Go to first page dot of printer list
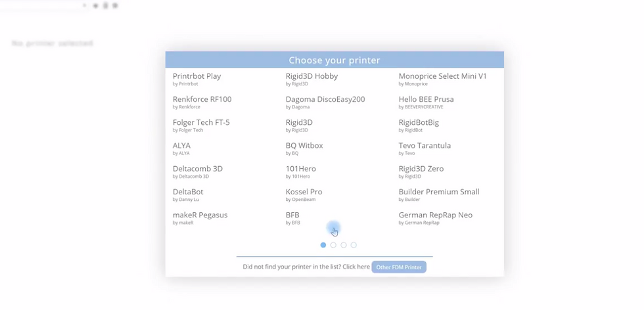The image size is (644, 310). 323,245
